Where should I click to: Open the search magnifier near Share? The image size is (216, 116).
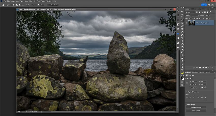pyautogui.click(x=209, y=5)
